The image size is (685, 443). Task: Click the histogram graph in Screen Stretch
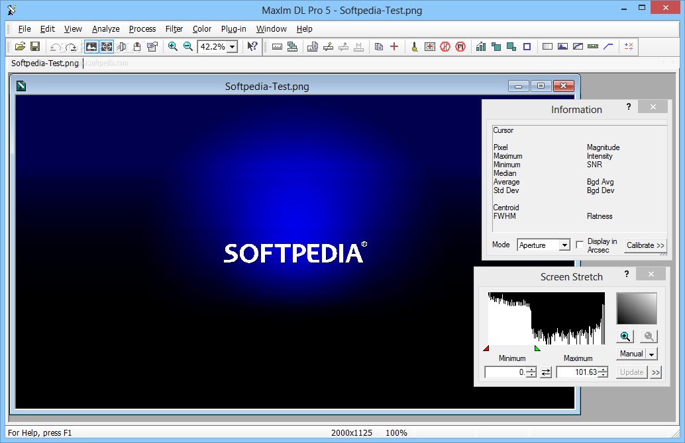click(547, 318)
